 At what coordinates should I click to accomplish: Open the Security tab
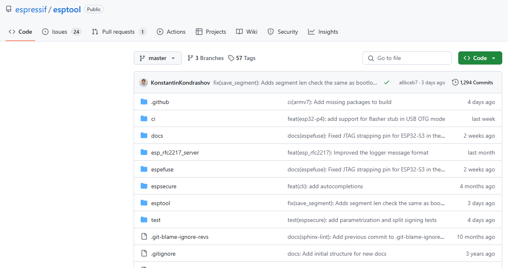click(x=283, y=32)
